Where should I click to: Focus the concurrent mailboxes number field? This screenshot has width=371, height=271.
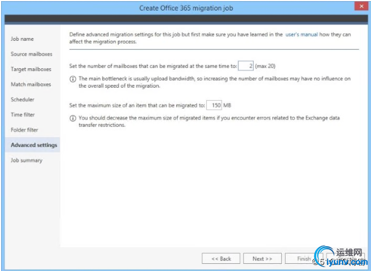click(x=246, y=66)
